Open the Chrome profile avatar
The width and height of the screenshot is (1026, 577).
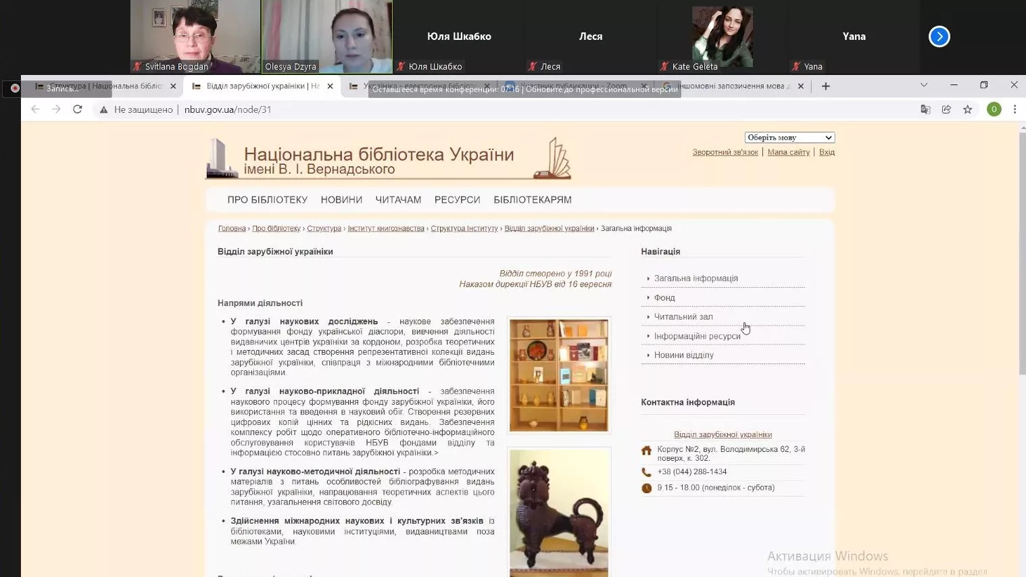(994, 109)
